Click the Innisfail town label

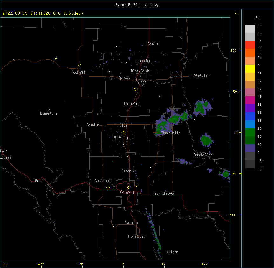[x=132, y=104]
